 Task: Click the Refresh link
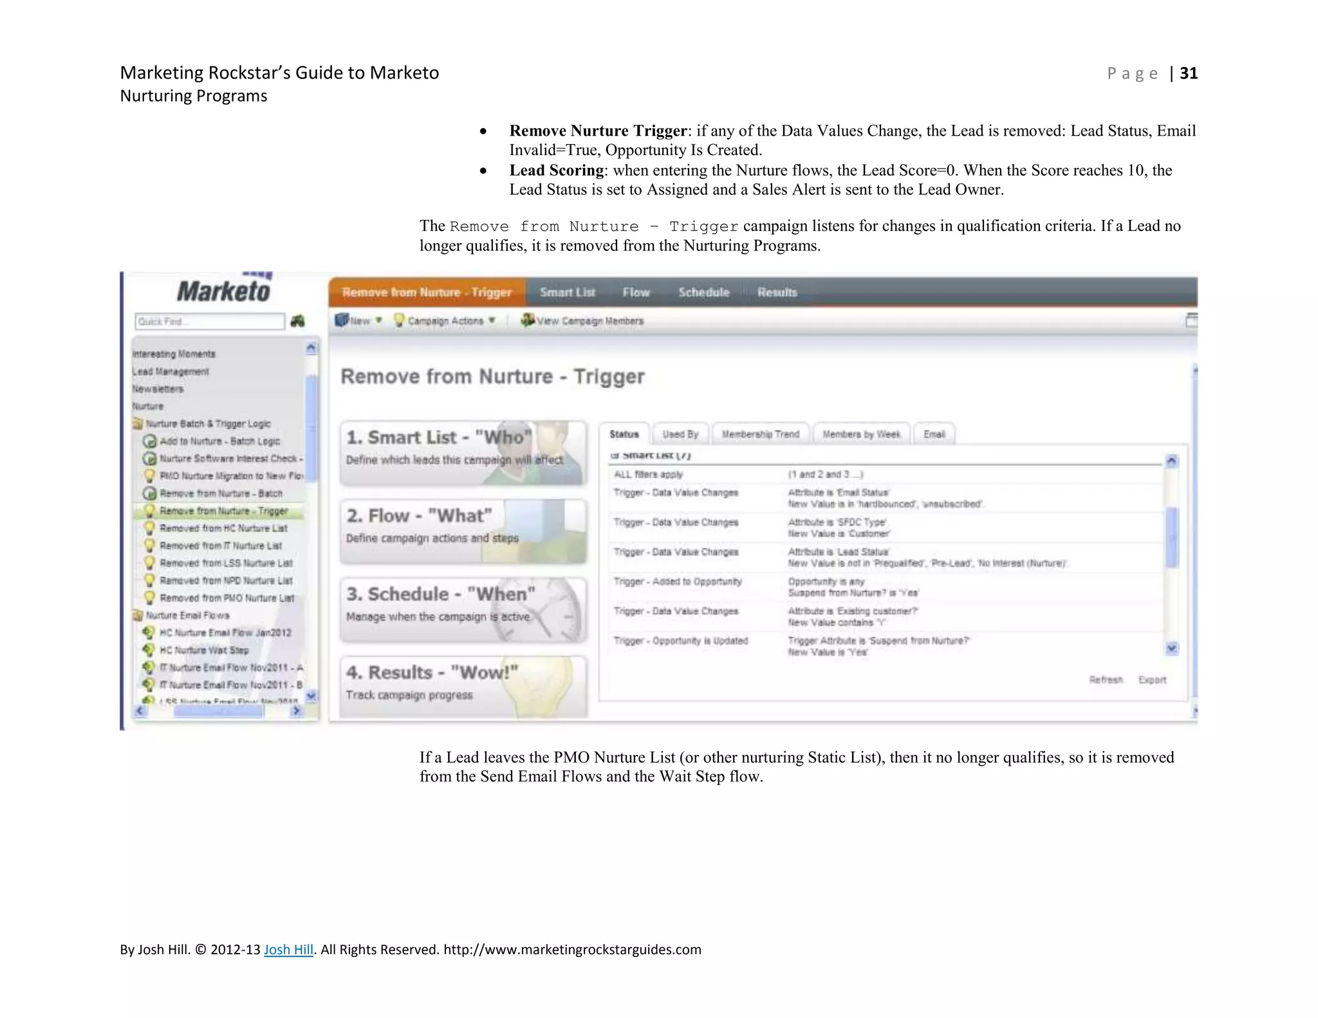[x=1105, y=680]
